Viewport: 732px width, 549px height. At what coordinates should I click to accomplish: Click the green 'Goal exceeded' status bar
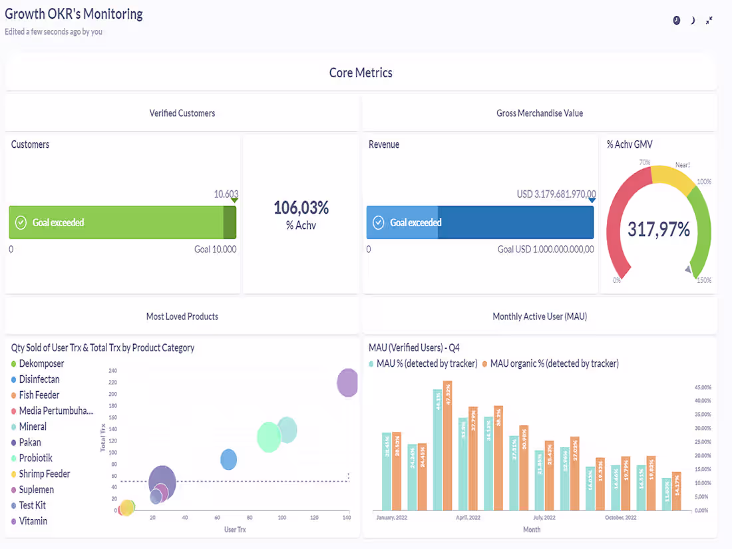(x=122, y=222)
